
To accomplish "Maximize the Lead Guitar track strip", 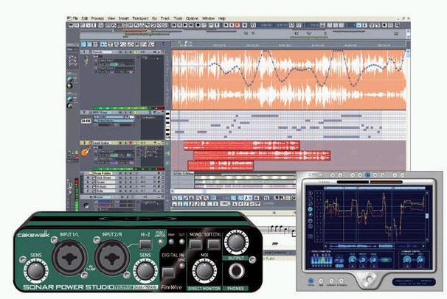I will (162, 143).
